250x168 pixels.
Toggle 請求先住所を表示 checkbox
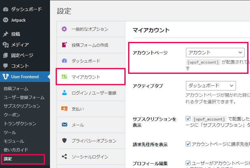pyautogui.click(x=188, y=144)
